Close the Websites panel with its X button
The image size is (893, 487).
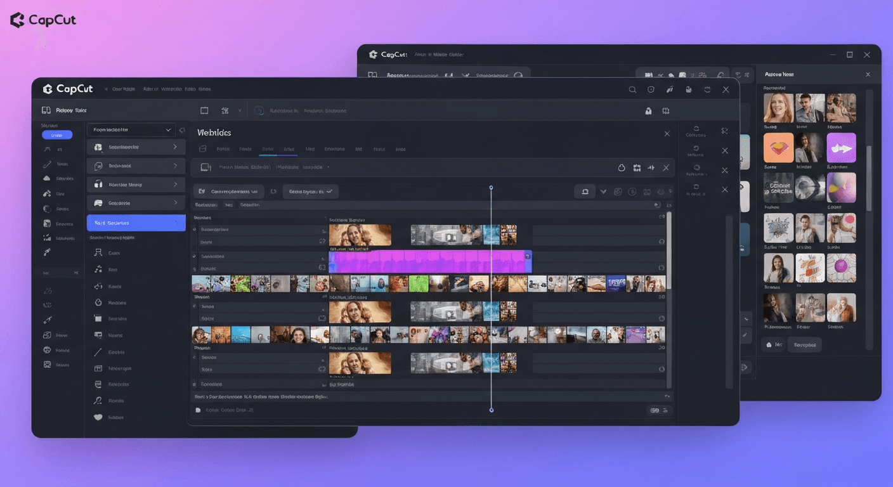click(667, 134)
